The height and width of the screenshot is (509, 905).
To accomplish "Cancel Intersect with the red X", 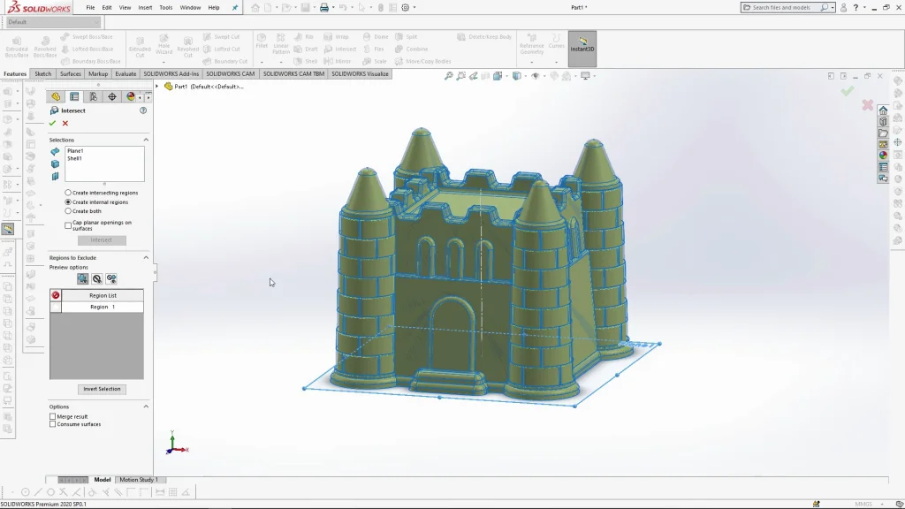I will pos(65,124).
